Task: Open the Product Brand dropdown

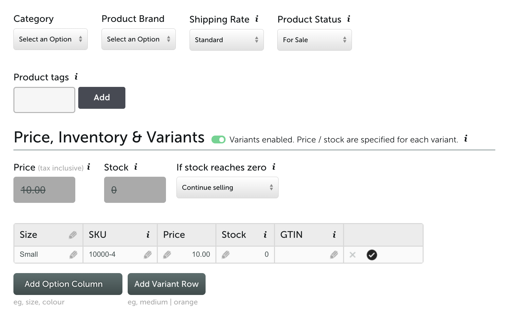Action: [138, 39]
